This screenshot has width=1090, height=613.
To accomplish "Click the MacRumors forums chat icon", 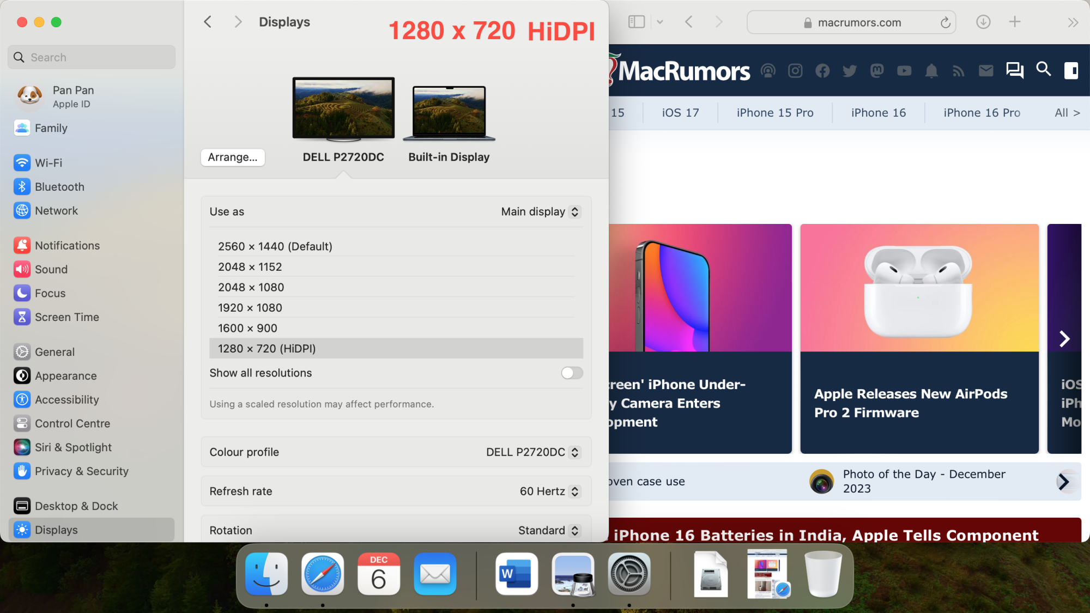I will 1014,70.
